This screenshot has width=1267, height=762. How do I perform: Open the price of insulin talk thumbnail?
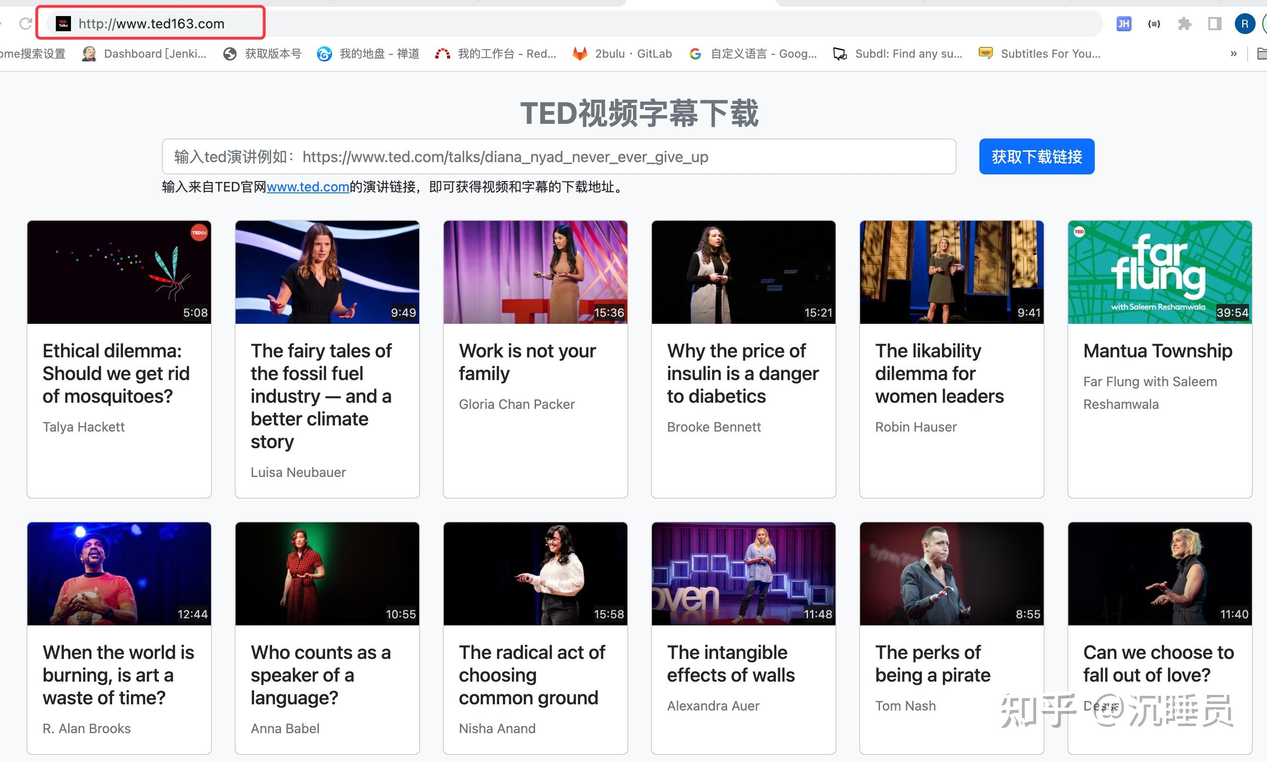click(x=743, y=272)
